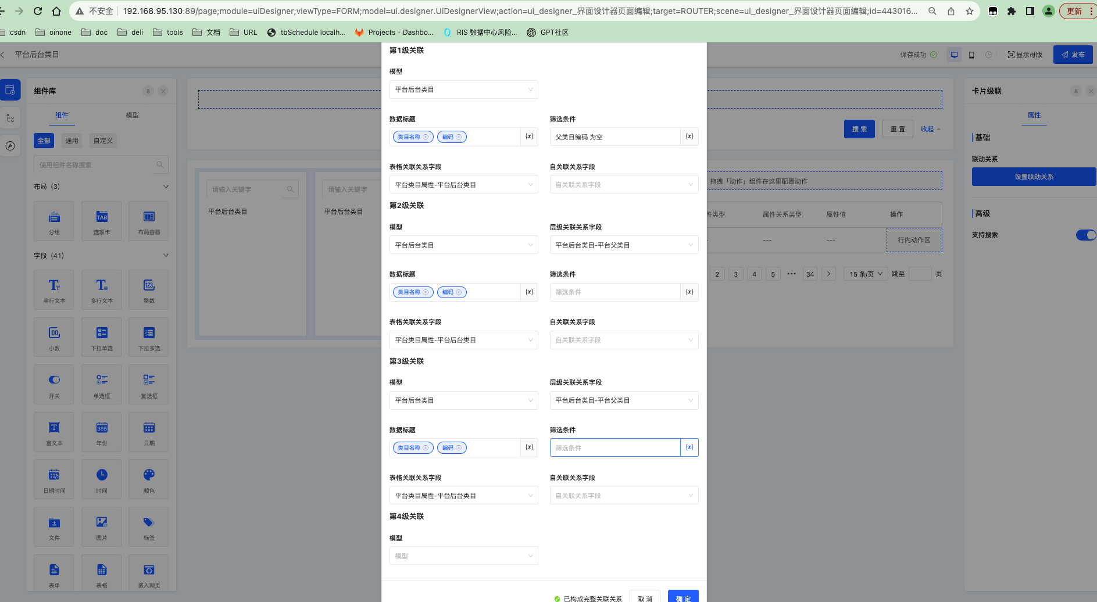Select the 全部 filter tab

pos(44,141)
